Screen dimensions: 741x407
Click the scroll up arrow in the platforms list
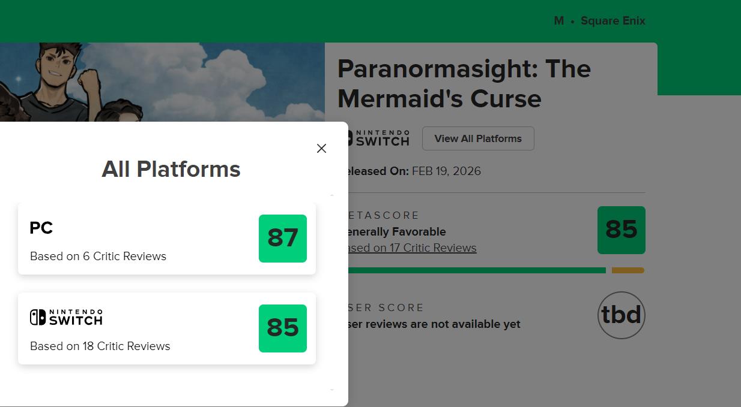[332, 195]
